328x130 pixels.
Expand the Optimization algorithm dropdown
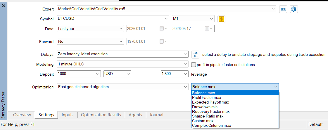point(185,87)
